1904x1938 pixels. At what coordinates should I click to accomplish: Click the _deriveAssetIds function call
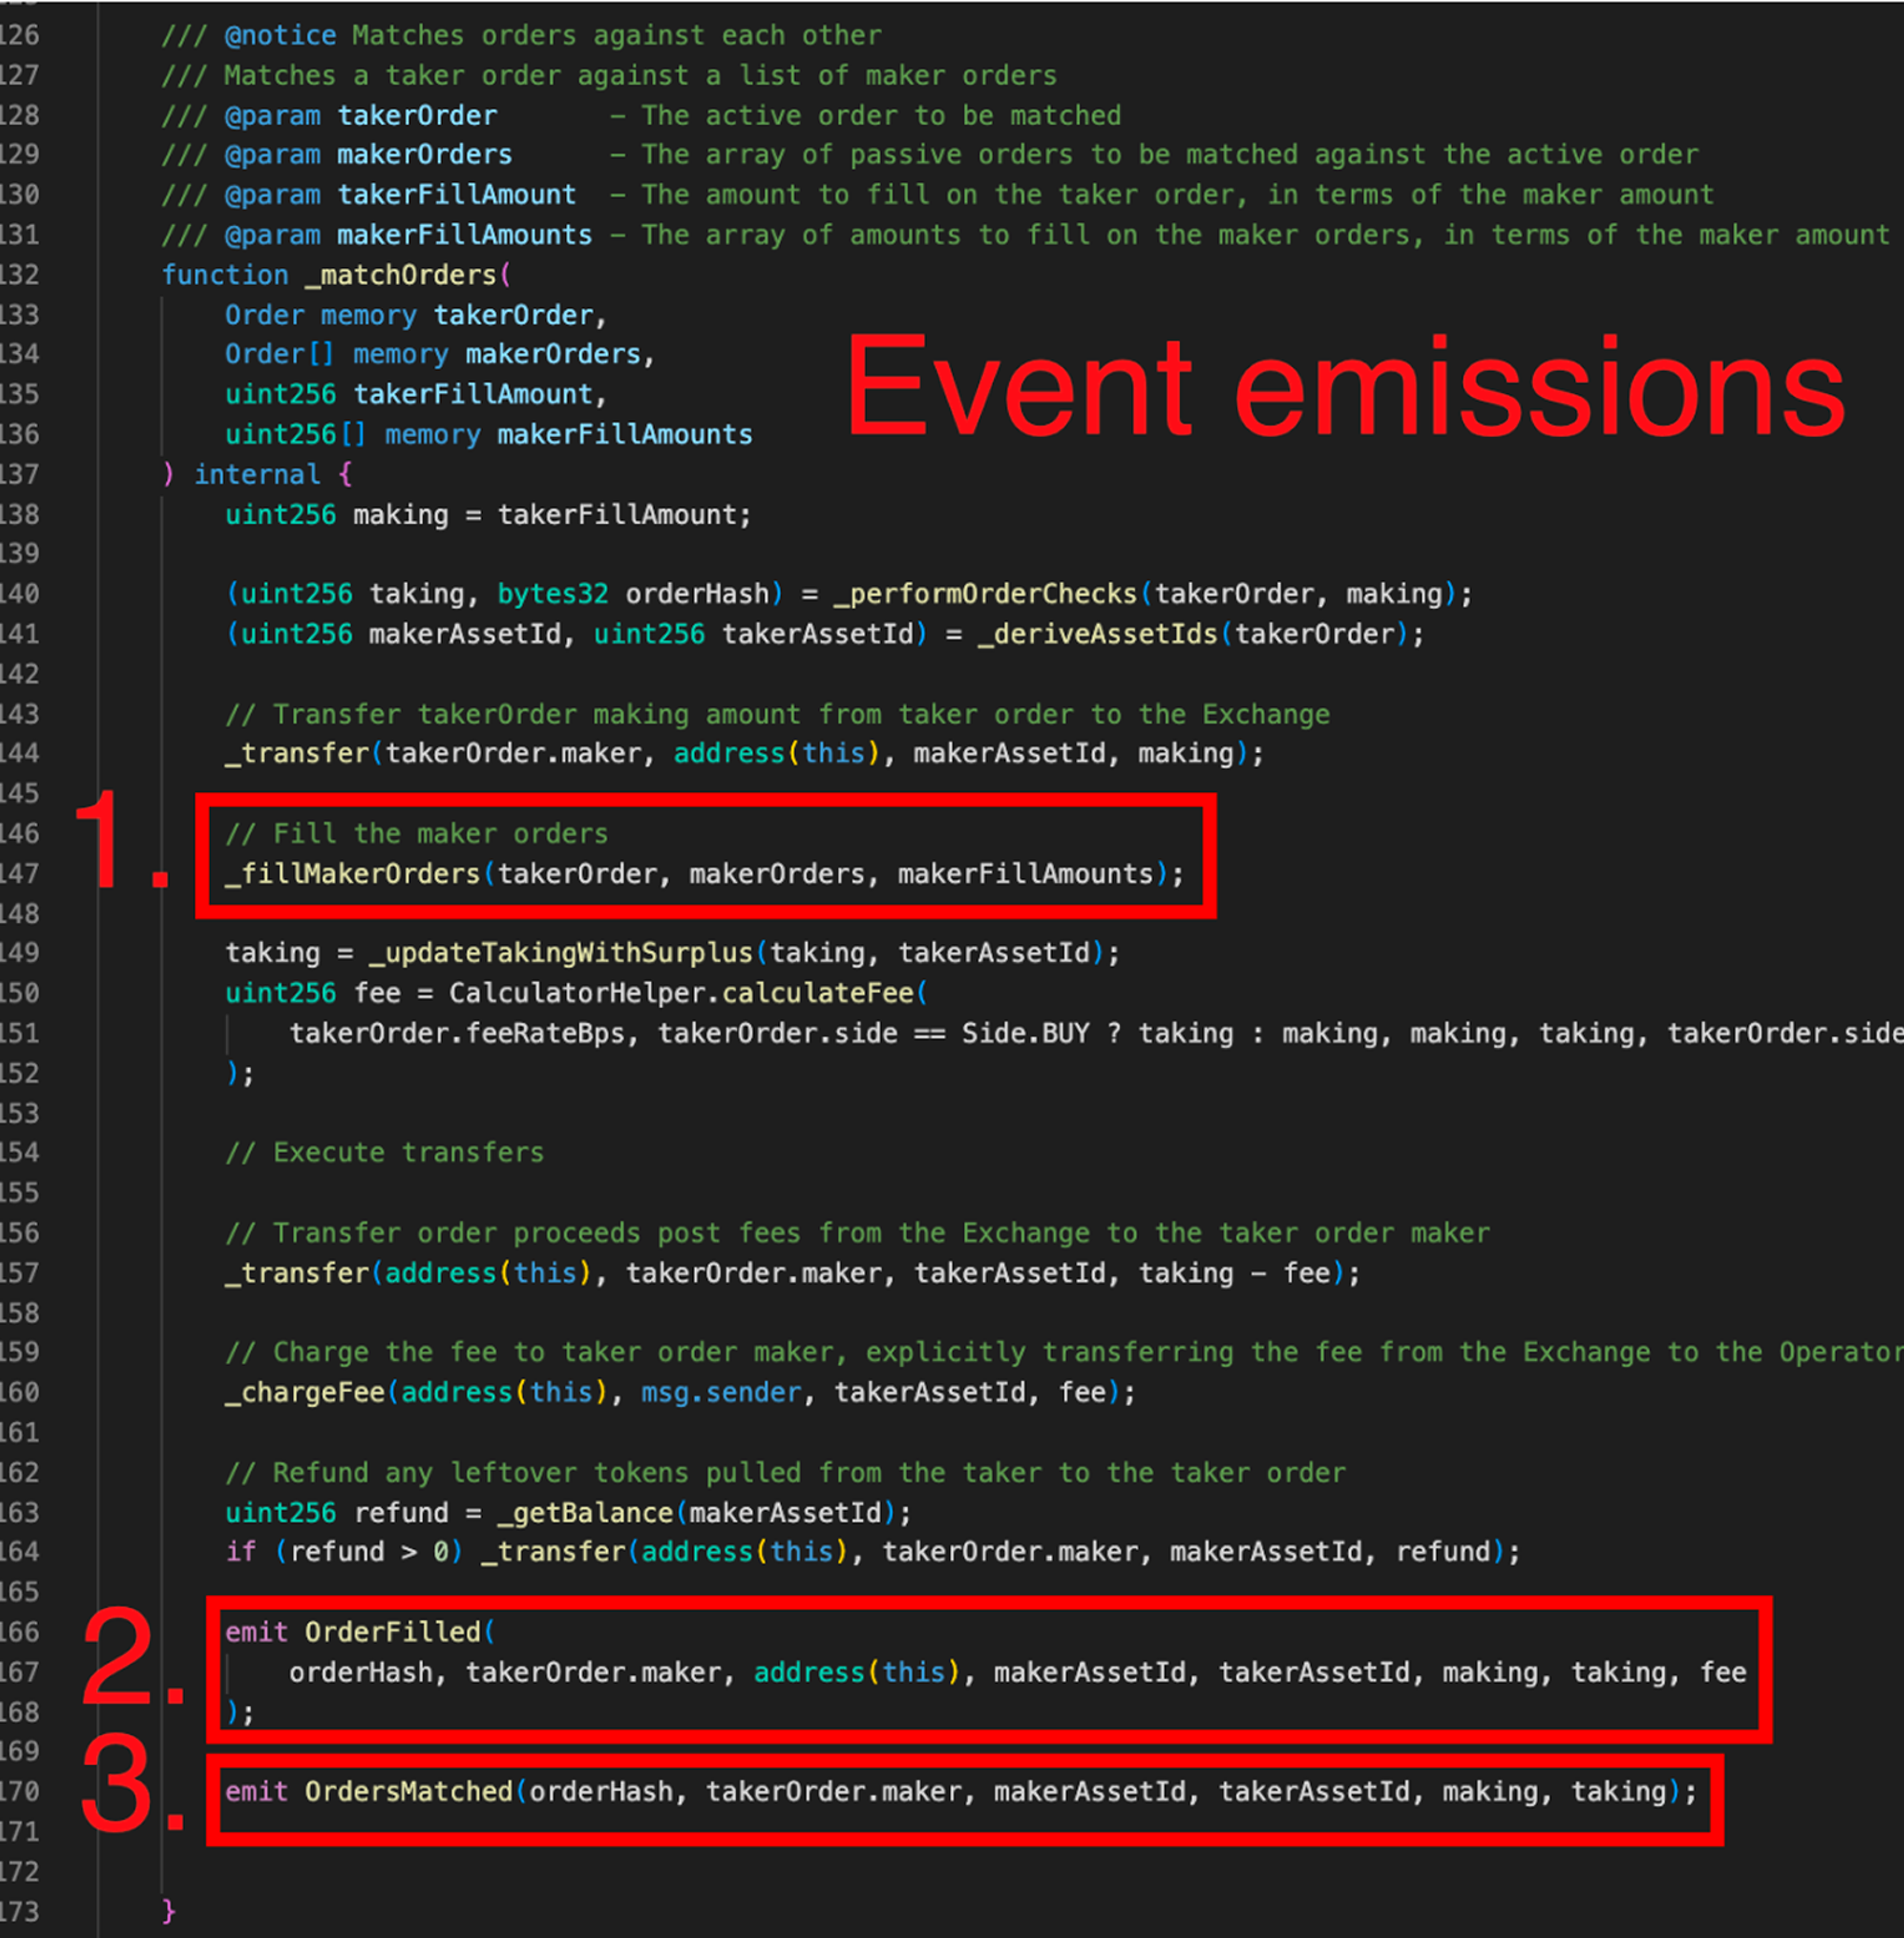click(1097, 634)
